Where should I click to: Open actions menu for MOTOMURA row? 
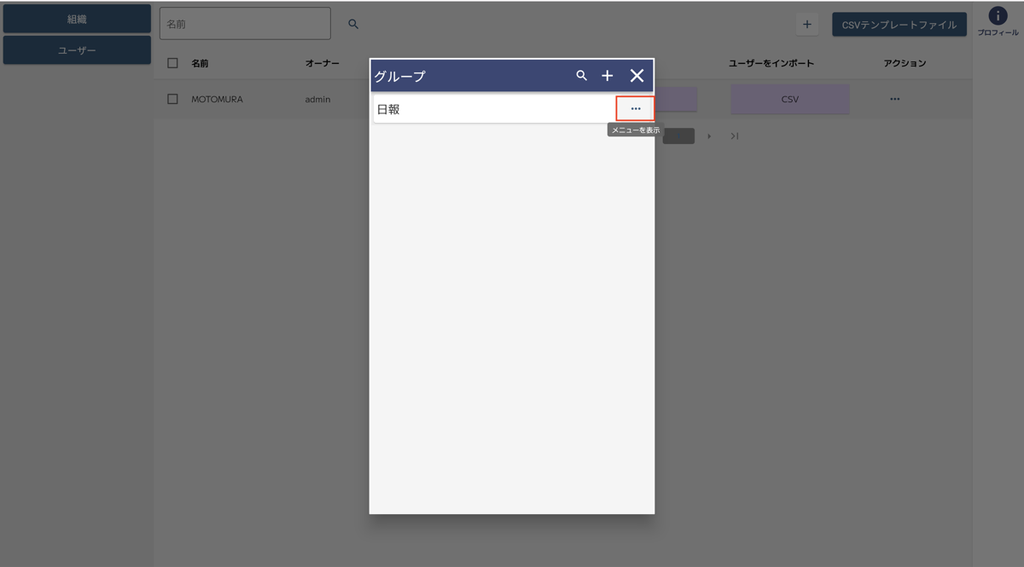click(894, 99)
